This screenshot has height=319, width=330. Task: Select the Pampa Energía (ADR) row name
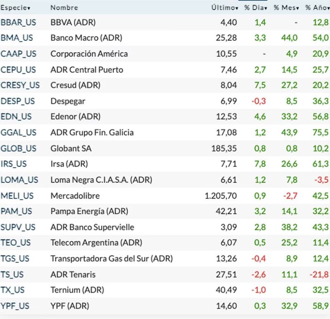coord(89,211)
